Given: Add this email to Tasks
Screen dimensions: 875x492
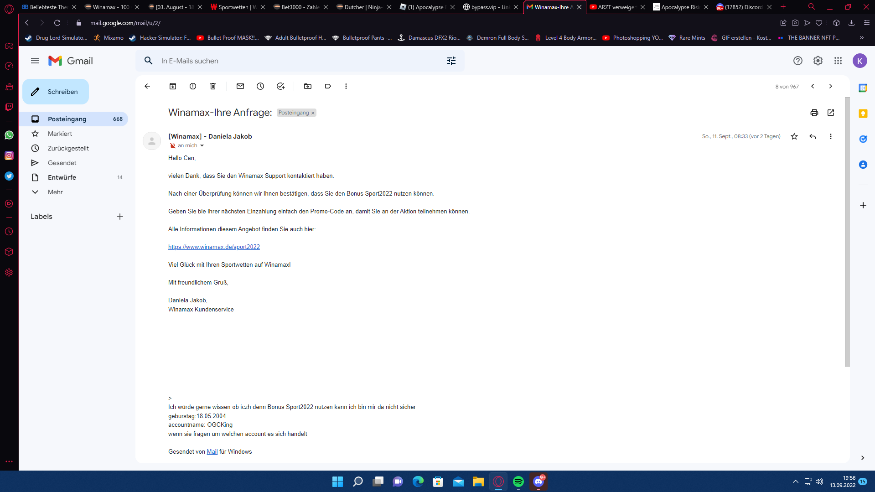Looking at the screenshot, I should (x=280, y=86).
